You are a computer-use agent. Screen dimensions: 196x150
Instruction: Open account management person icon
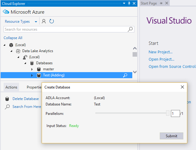click(x=44, y=21)
